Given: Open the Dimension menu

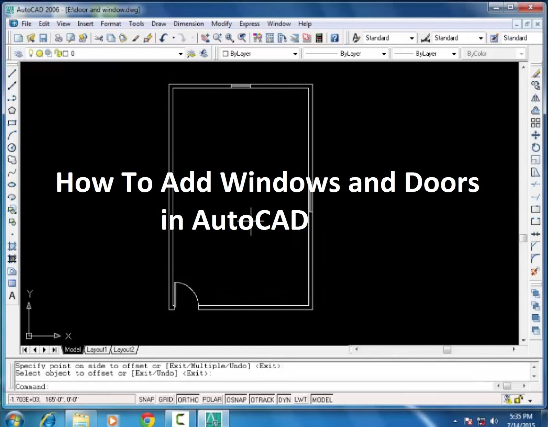Looking at the screenshot, I should tap(189, 24).
